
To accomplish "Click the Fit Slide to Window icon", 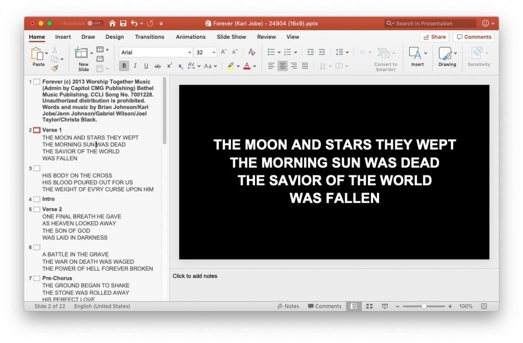I will click(x=484, y=306).
